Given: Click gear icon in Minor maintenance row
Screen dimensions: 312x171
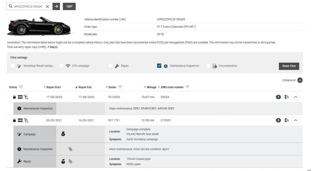Looking at the screenshot, I should click(19, 149).
